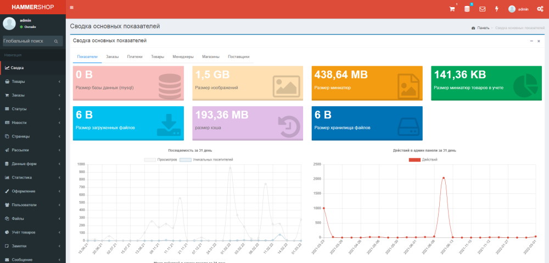
Task: Expand the Статусы submenu chevron
Action: point(59,109)
